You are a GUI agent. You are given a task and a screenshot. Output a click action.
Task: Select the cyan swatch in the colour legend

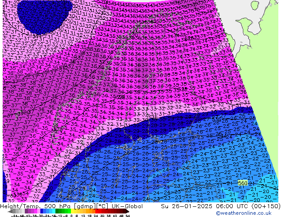54,211
